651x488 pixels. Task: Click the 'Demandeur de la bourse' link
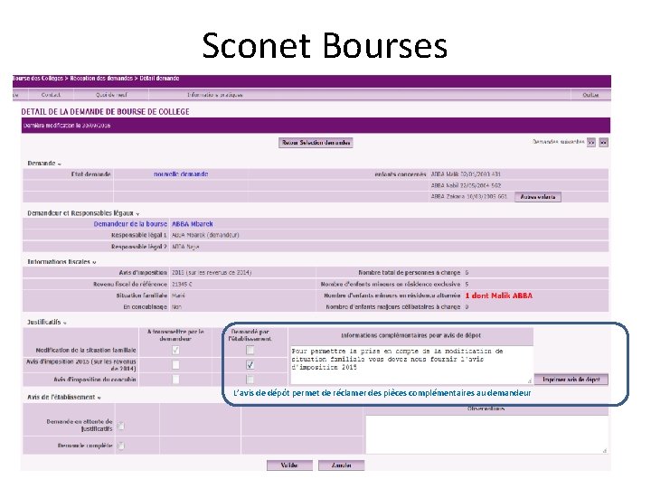click(x=130, y=224)
